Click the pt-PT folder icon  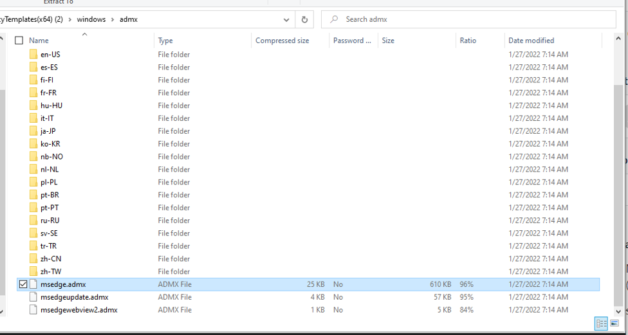pyautogui.click(x=33, y=208)
